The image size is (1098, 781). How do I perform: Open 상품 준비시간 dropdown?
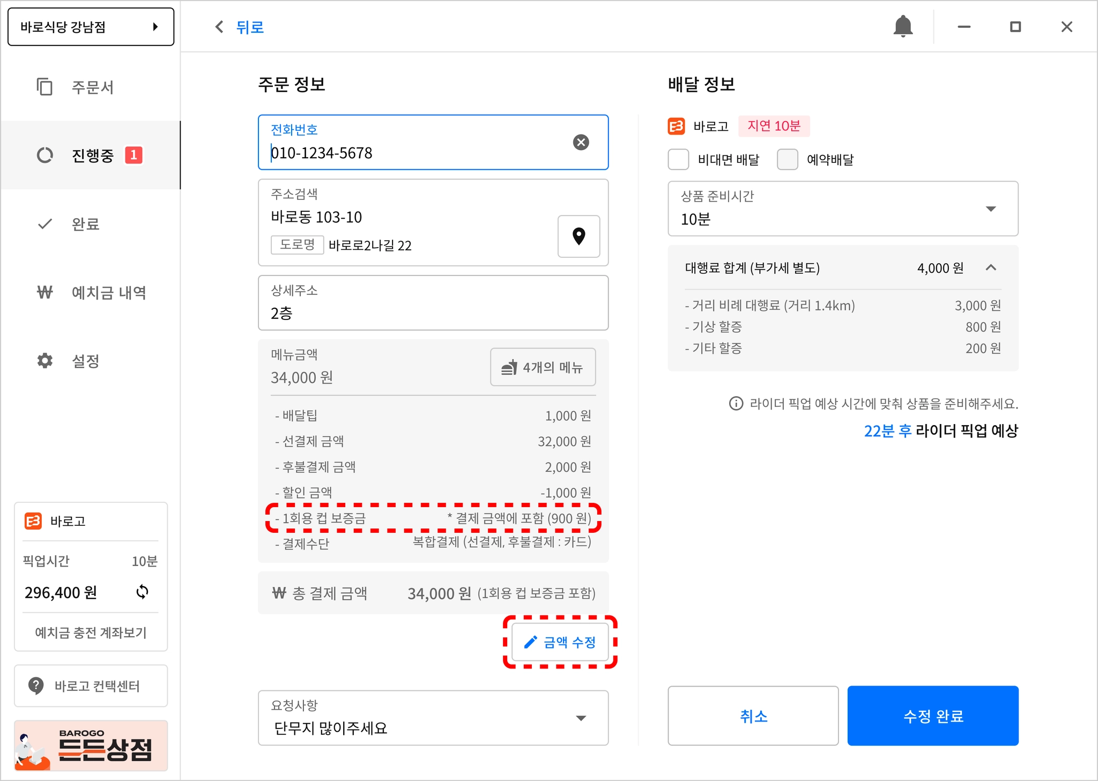pos(842,209)
